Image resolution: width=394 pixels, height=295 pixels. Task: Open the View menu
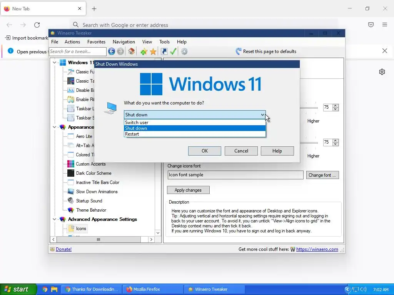147,42
